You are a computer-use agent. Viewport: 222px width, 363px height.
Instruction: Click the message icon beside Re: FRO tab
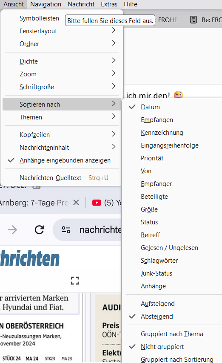(194, 20)
